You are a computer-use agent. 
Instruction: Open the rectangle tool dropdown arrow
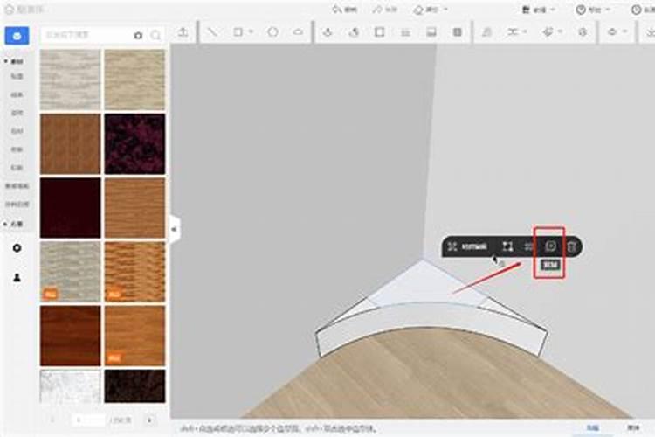(251, 31)
